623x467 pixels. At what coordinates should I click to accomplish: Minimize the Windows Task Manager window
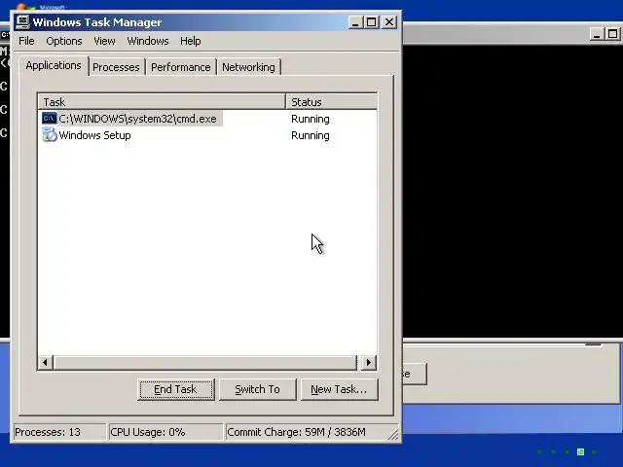[355, 22]
